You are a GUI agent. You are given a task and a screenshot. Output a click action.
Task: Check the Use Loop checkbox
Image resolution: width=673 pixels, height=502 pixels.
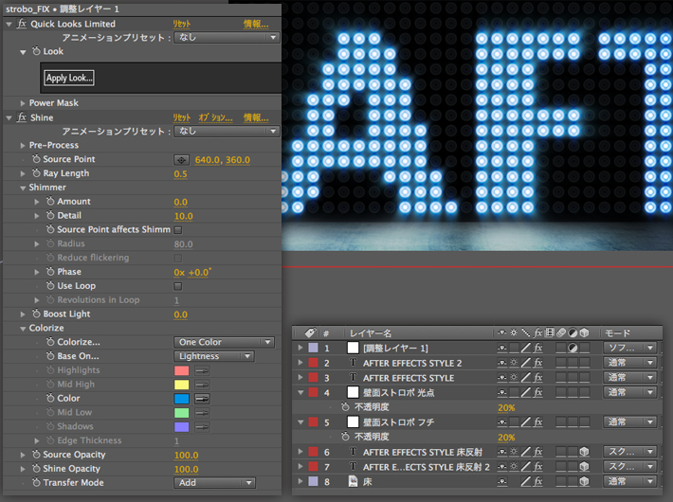[x=177, y=285]
